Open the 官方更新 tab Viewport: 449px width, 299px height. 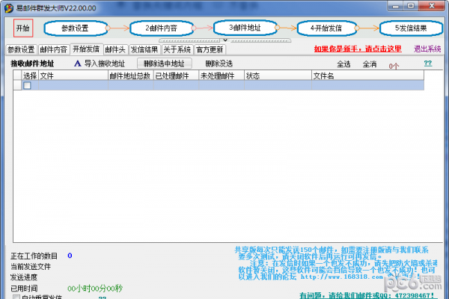[210, 49]
